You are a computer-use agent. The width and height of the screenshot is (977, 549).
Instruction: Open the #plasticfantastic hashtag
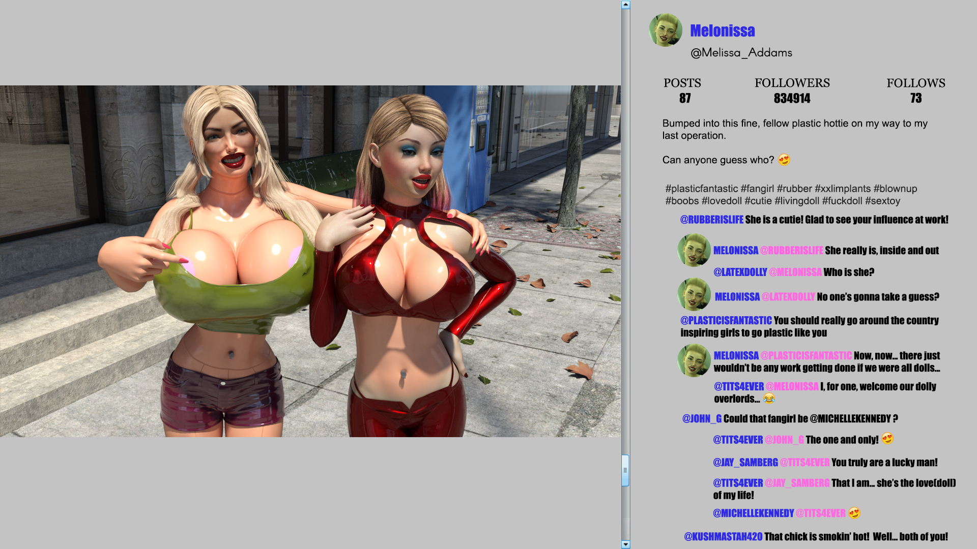[x=701, y=189]
